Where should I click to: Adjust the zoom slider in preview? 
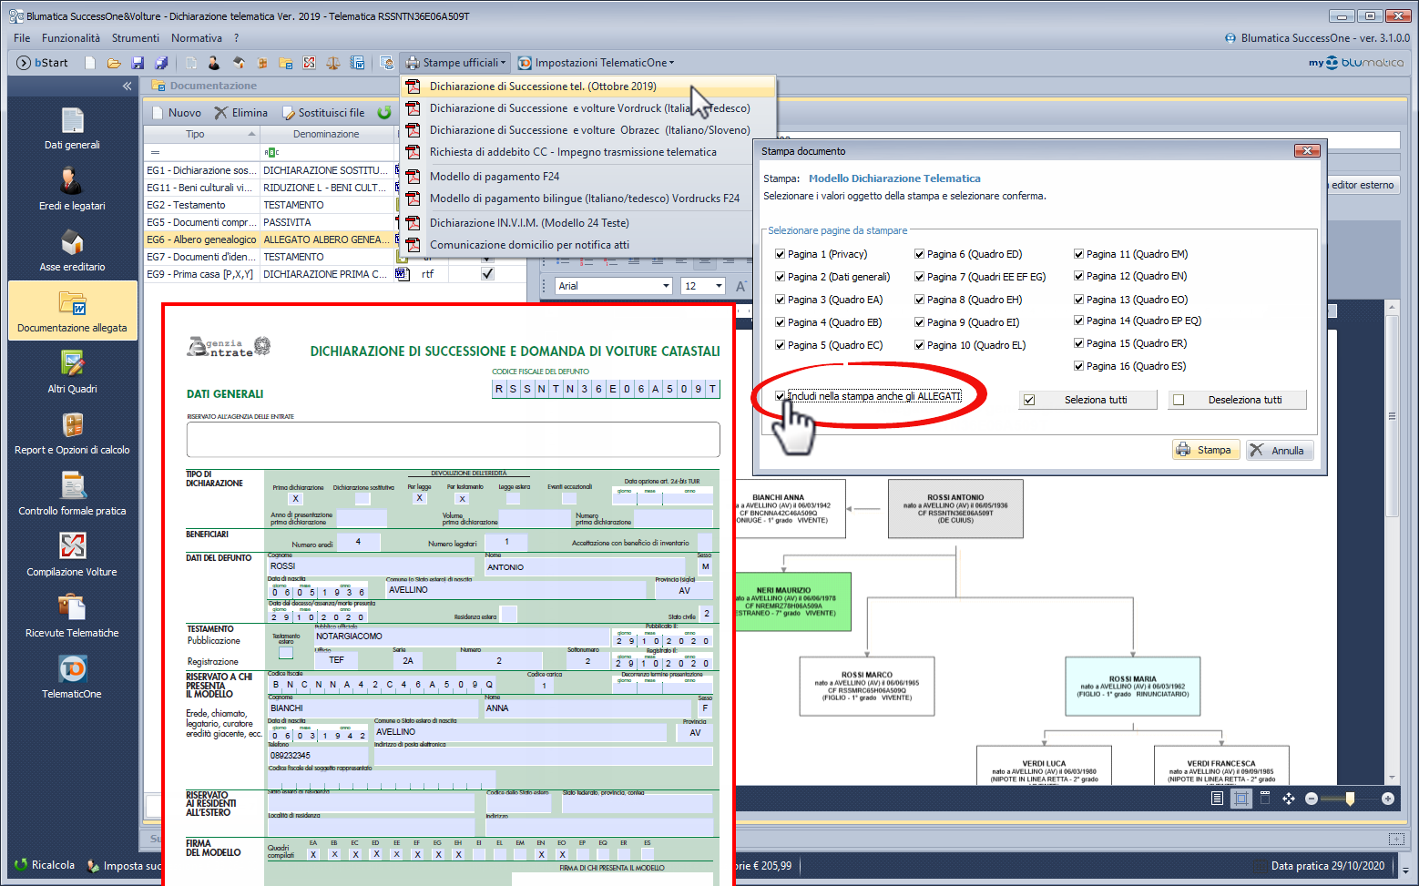pyautogui.click(x=1350, y=799)
